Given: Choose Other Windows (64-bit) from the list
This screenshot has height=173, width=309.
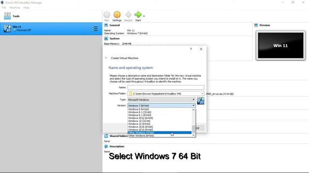Looking at the screenshot, I should coord(160,136).
